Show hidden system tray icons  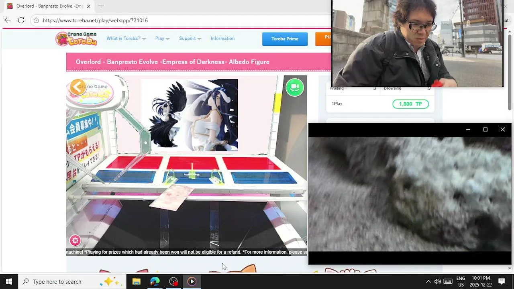pos(428,281)
